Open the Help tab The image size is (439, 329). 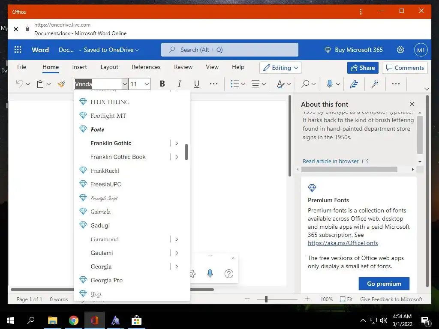point(238,67)
